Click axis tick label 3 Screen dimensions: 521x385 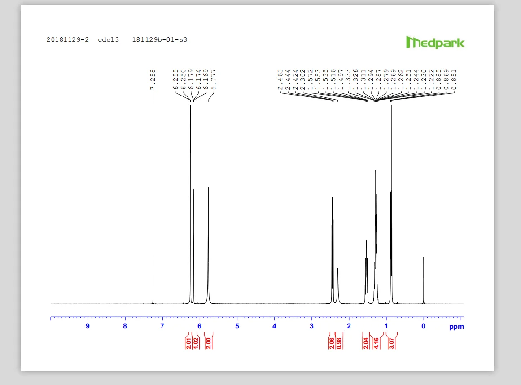311,326
